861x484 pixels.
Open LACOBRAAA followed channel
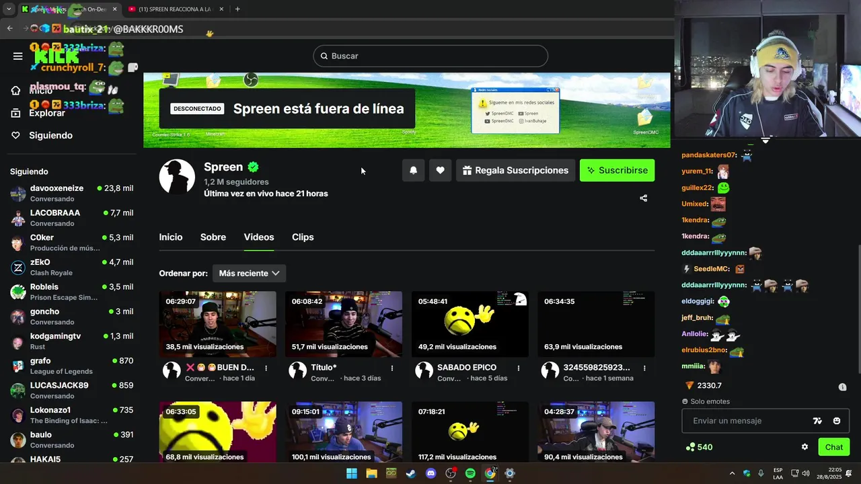71,218
